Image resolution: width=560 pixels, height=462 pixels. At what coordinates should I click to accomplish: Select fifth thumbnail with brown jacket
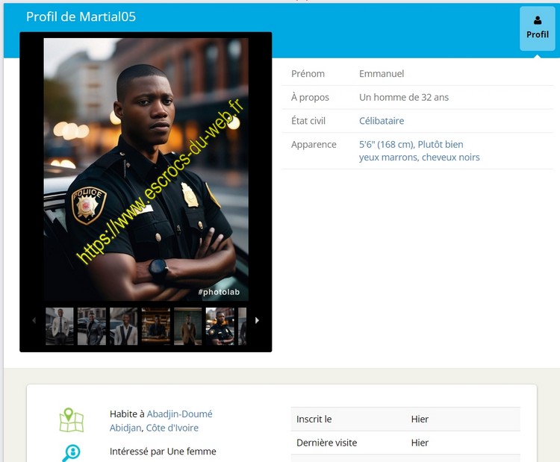point(188,326)
